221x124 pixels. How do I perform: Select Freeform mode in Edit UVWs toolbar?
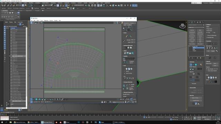[39, 23]
